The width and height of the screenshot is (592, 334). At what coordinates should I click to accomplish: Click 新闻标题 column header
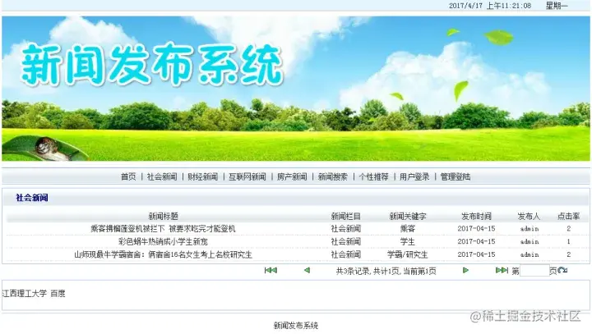click(163, 216)
